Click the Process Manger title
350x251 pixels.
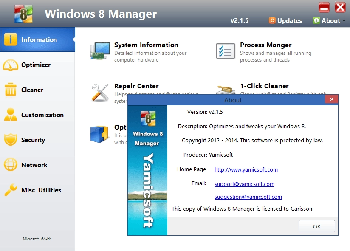[265, 45]
